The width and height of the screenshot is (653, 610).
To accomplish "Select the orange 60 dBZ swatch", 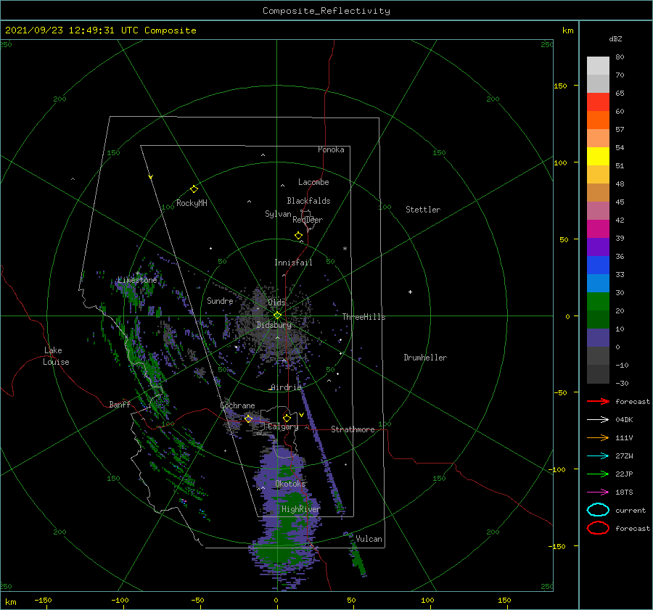I will coord(598,120).
